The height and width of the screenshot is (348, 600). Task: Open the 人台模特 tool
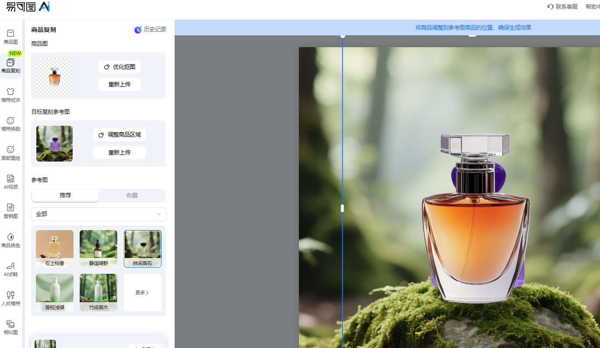[x=11, y=298]
